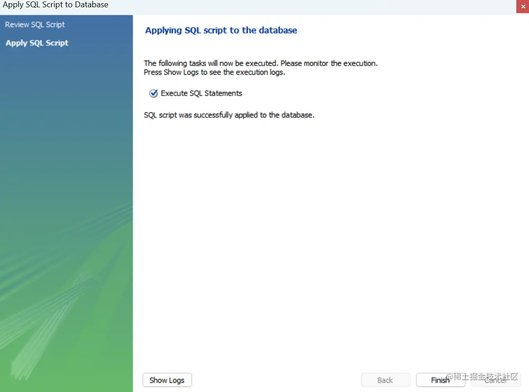Click the 'Execute SQL Statements' task label
The height and width of the screenshot is (392, 529).
201,93
